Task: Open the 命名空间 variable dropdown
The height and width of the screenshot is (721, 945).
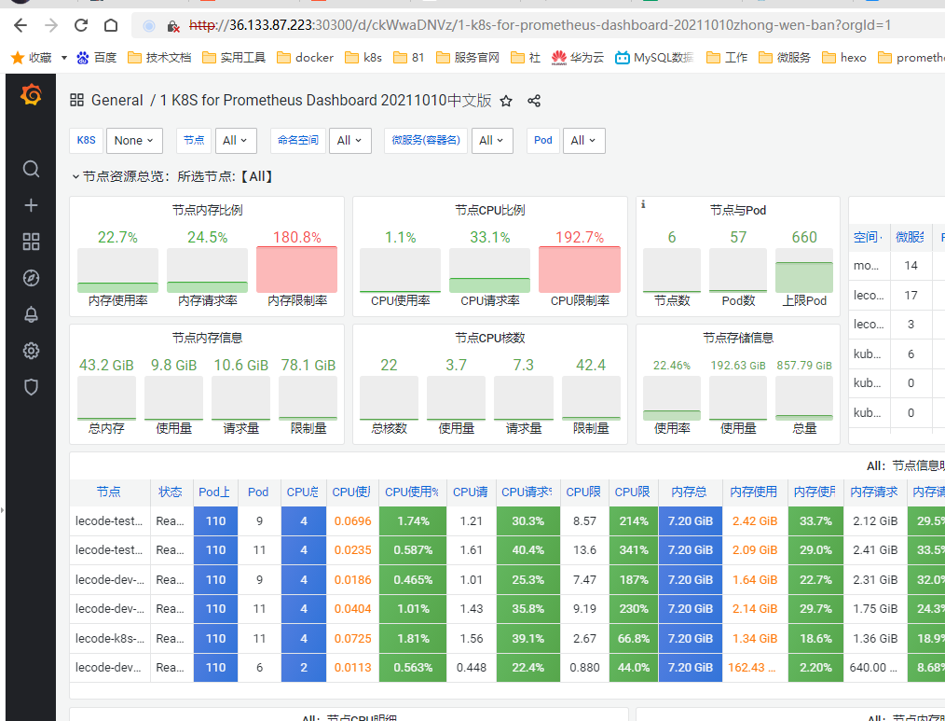Action: pos(349,141)
